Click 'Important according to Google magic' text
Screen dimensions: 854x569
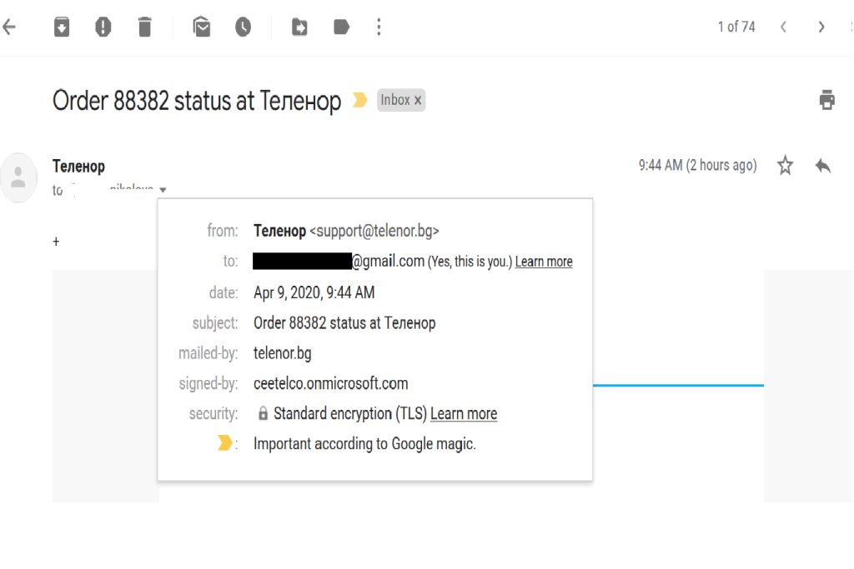[x=364, y=444]
